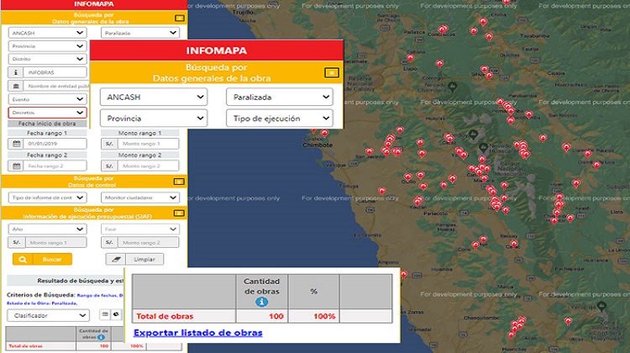The width and height of the screenshot is (630, 353).
Task: Click the Exportar listado de obras link
Action: coord(198,333)
